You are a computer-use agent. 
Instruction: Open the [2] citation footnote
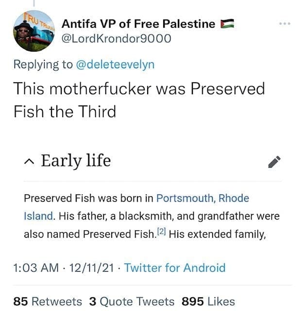tap(162, 232)
